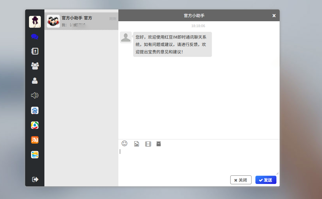Click the speaker notification icon
The height and width of the screenshot is (199, 322).
[35, 95]
